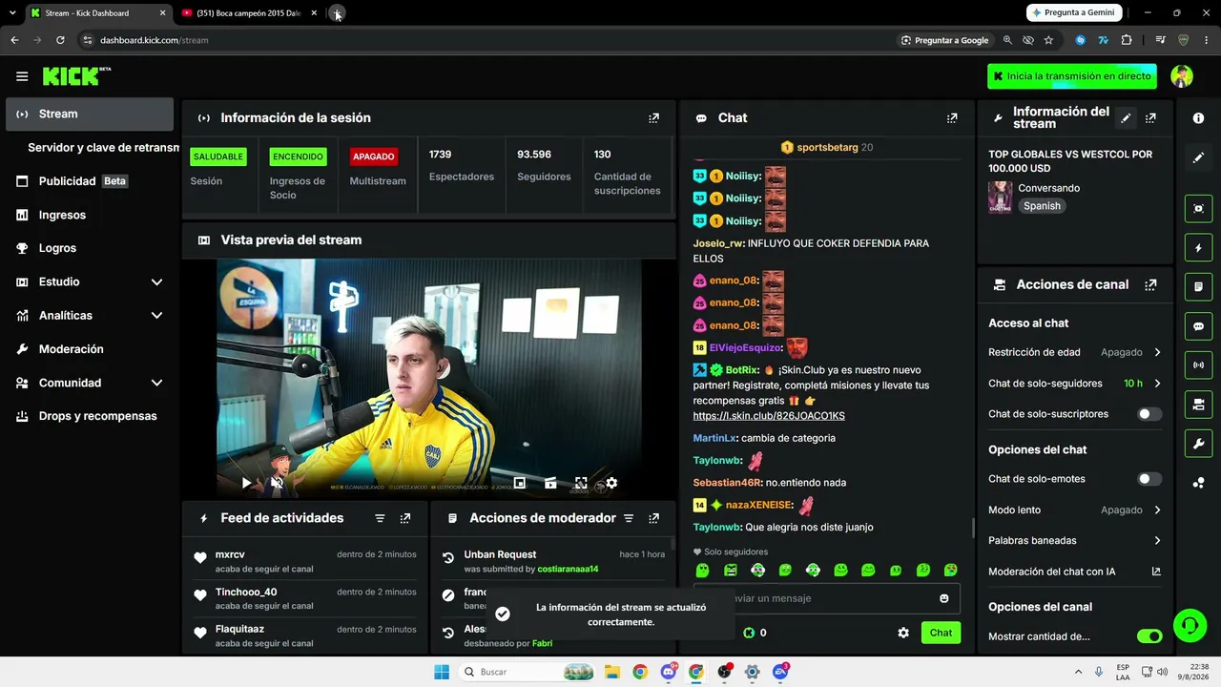
Task: Pop out the Feed de actividades panel
Action: [405, 518]
